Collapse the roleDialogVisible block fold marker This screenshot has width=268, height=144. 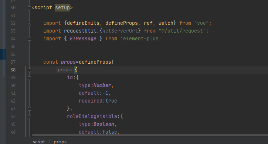[x=30, y=117]
